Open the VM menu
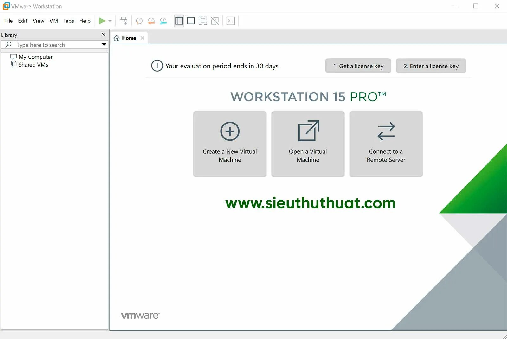This screenshot has height=339, width=507. point(54,21)
